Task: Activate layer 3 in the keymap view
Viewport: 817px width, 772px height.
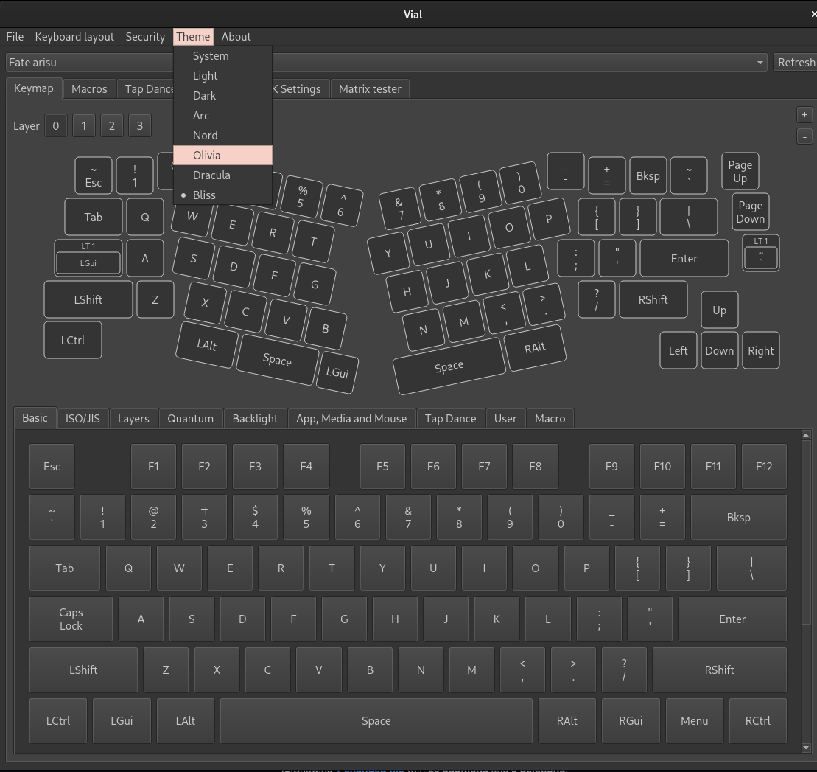Action: (139, 125)
